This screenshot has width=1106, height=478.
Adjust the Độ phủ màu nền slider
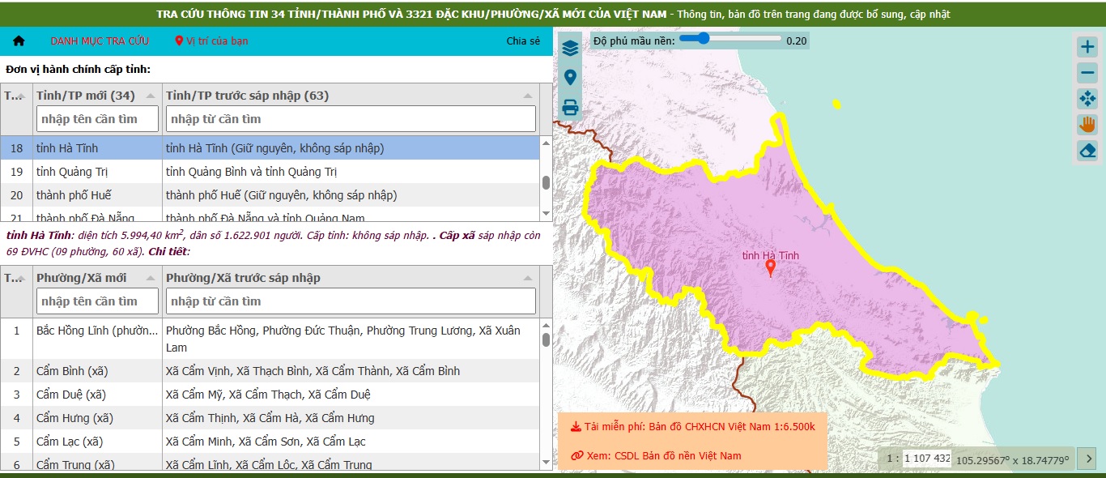click(730, 38)
